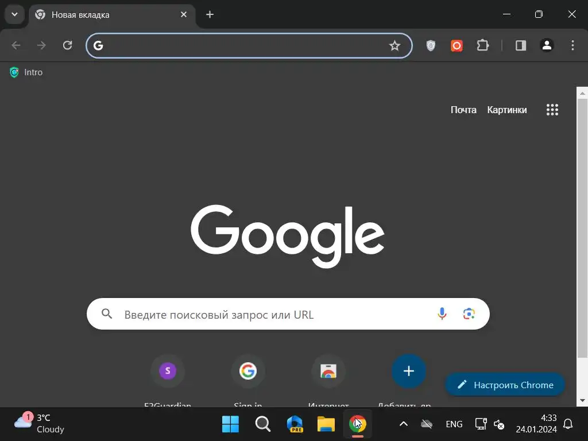Open the OneDrive cloud tray icon
This screenshot has height=441, width=588.
pos(427,424)
